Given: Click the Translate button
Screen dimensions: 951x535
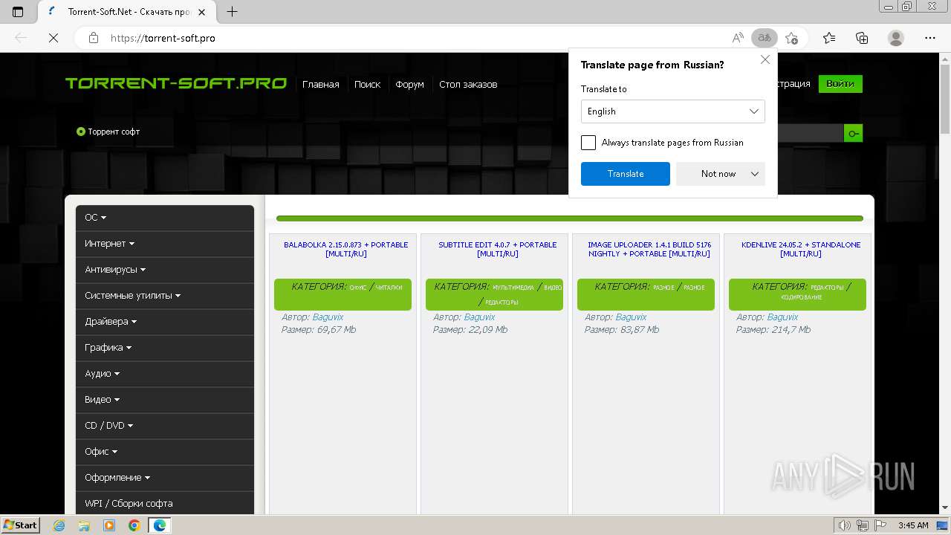Looking at the screenshot, I should (x=626, y=174).
